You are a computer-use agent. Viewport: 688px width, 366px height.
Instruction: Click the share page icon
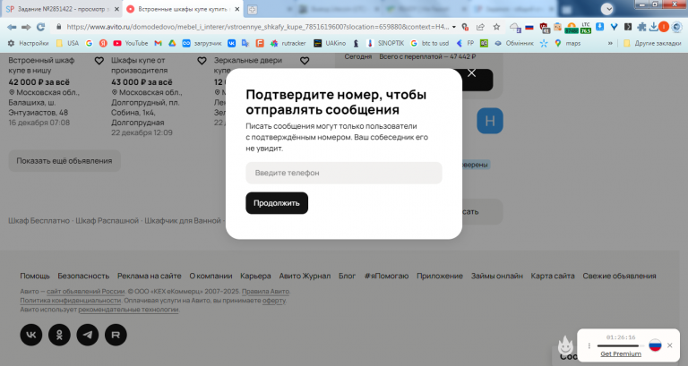click(480, 27)
